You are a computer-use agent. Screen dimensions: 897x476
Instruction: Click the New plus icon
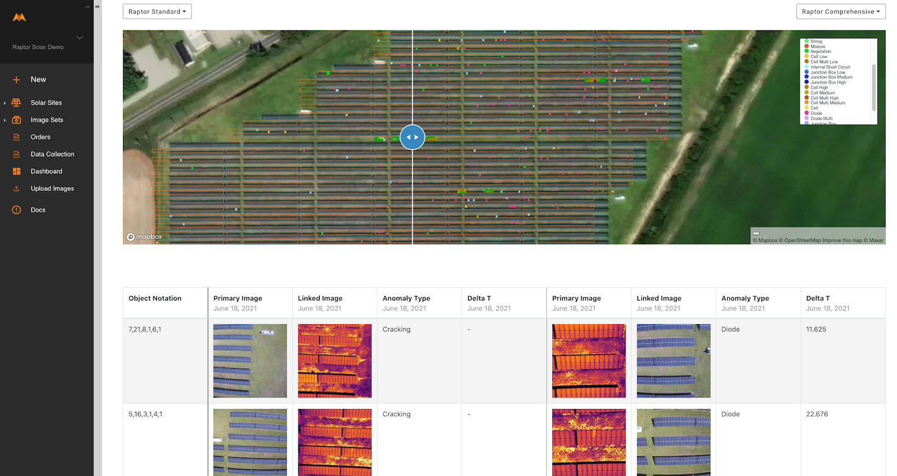point(16,80)
